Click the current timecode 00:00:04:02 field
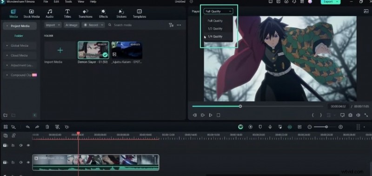Viewport: 372px width, 176px height. click(x=338, y=107)
